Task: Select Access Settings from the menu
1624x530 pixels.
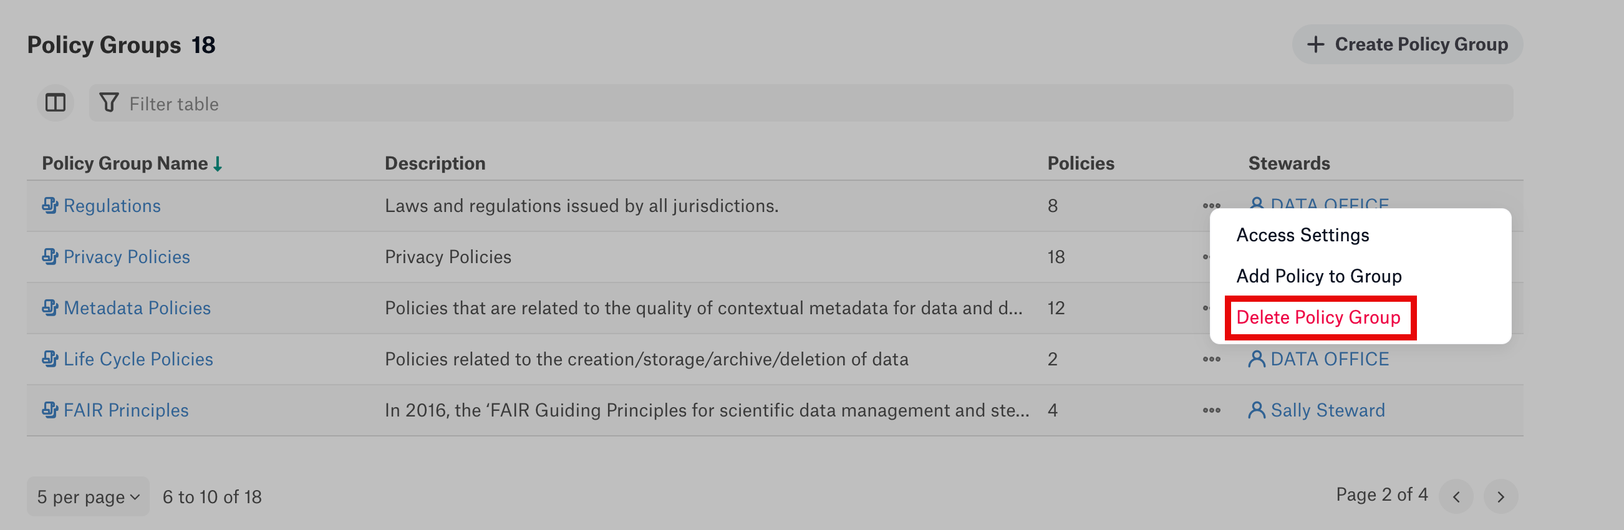Action: (x=1302, y=235)
